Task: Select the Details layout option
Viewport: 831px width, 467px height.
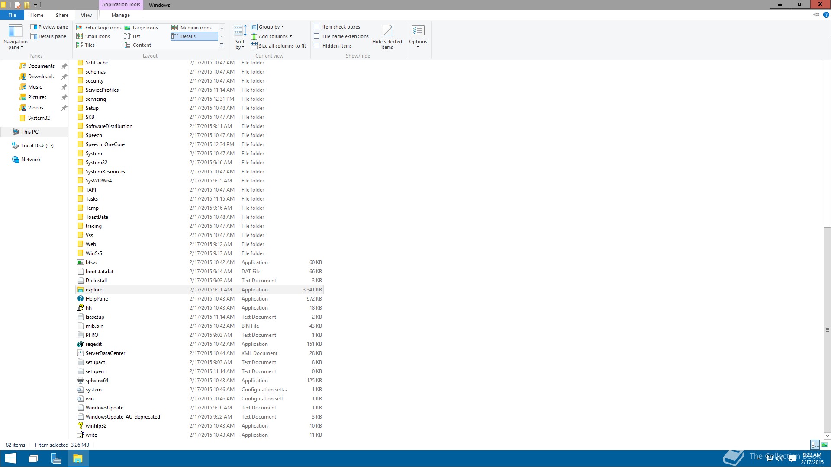Action: click(194, 36)
